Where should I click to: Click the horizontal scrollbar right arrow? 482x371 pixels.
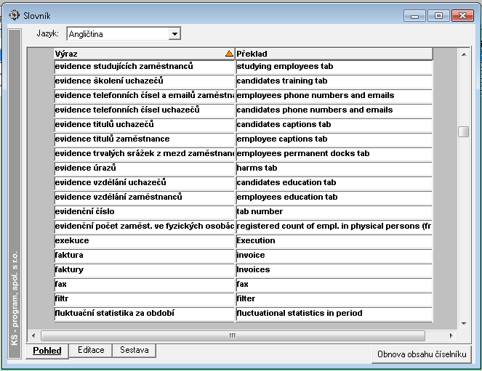(451, 335)
